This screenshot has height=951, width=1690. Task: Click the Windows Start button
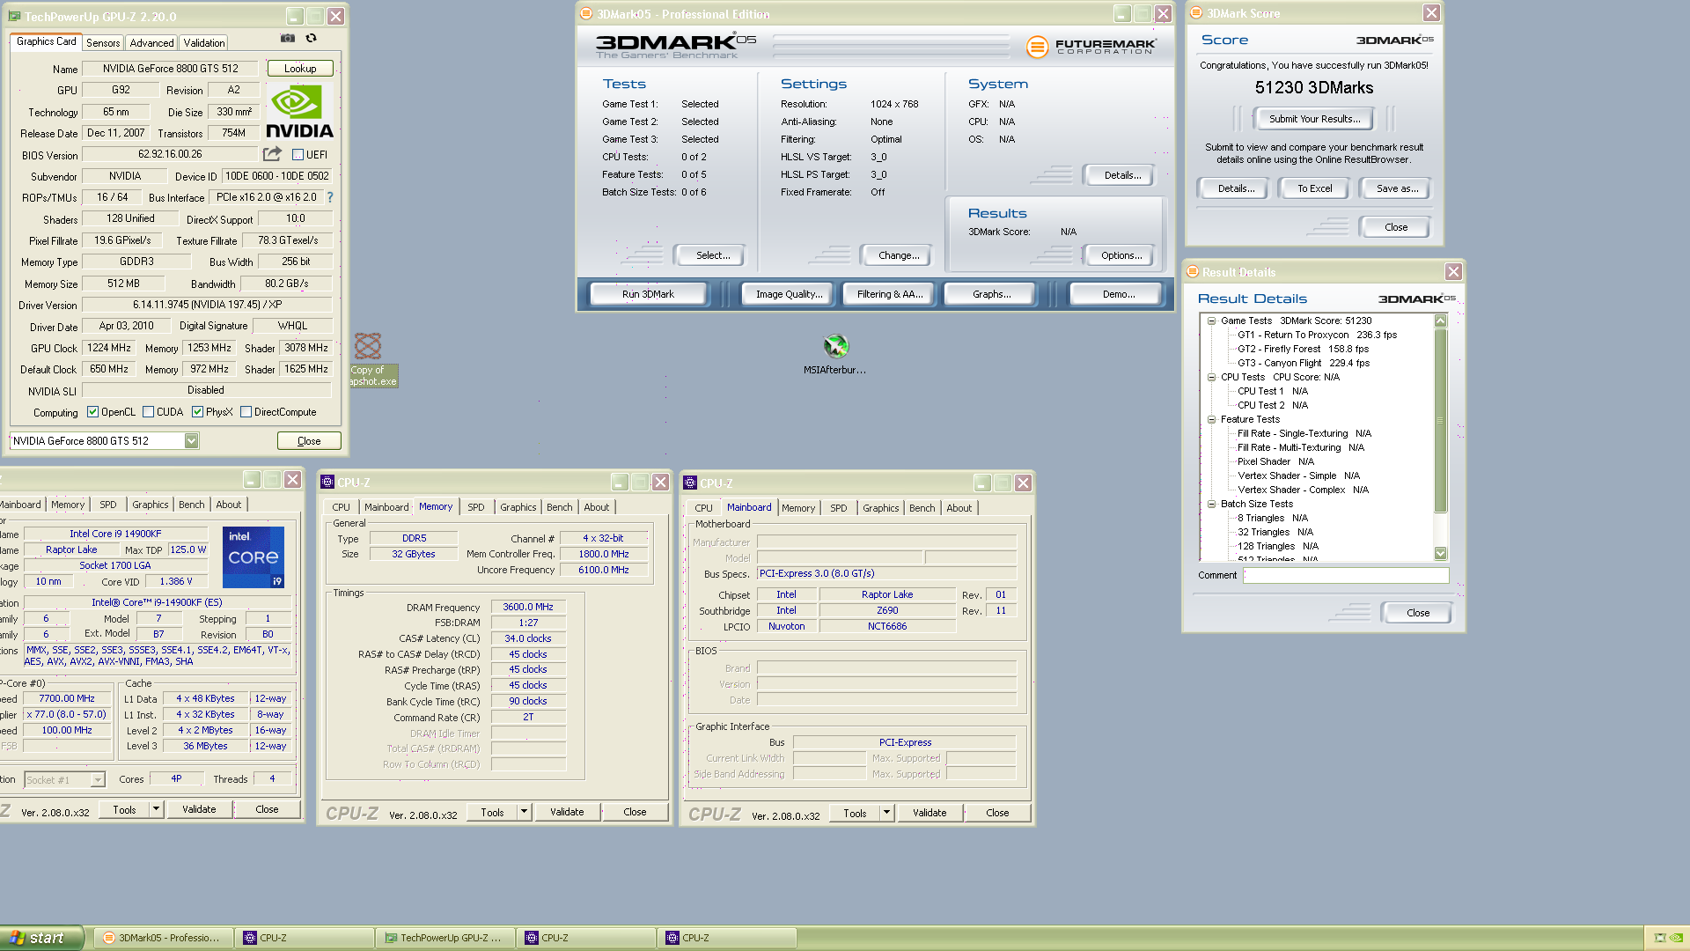click(42, 938)
